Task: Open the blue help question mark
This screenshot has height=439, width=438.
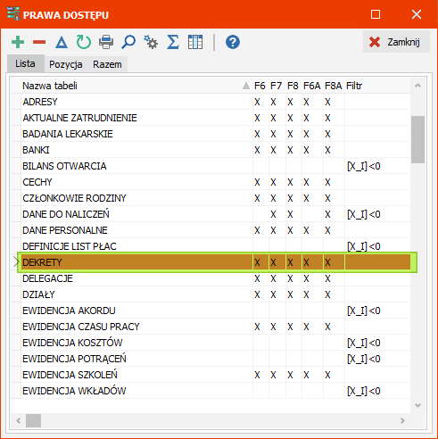Action: tap(233, 42)
